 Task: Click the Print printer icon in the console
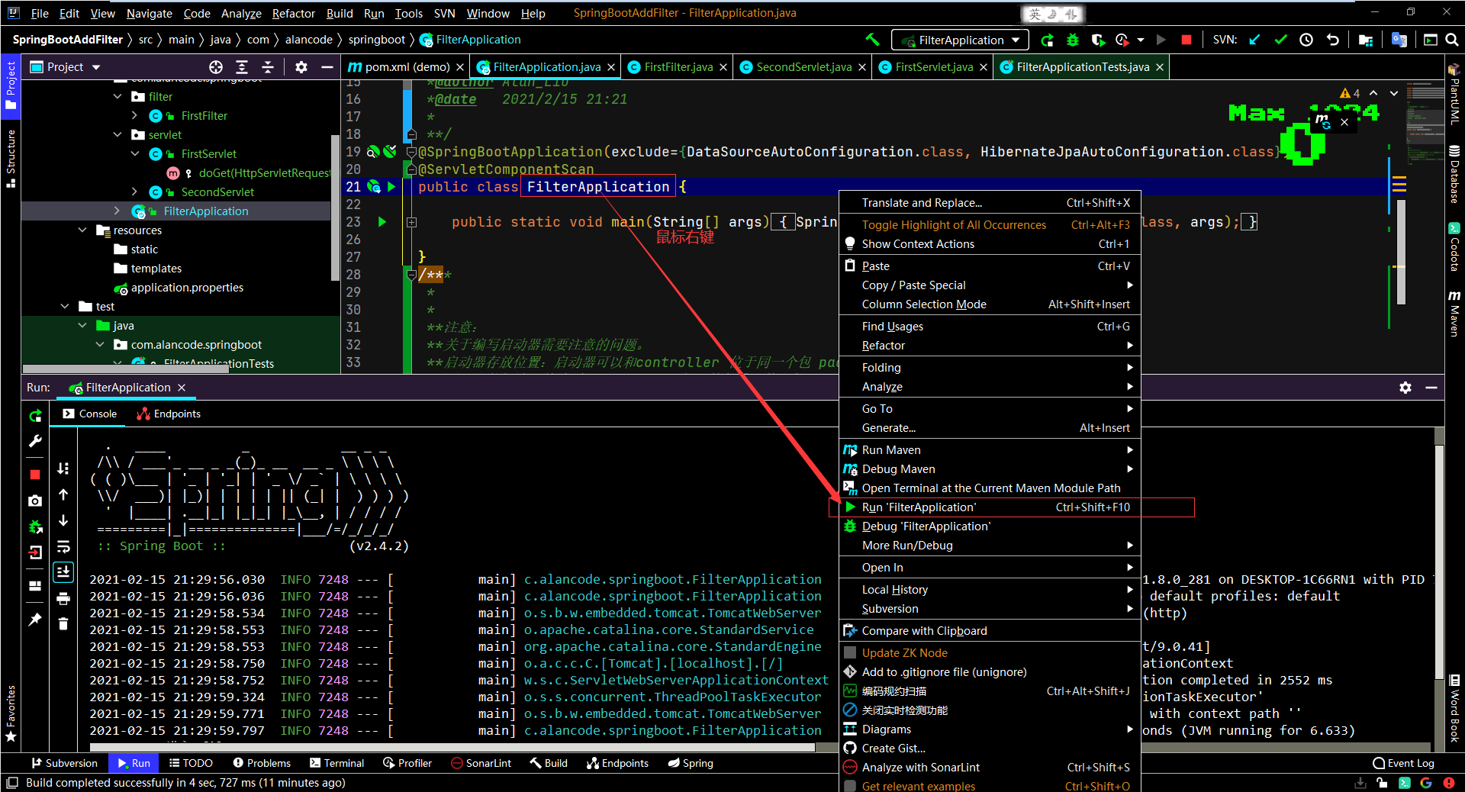[x=63, y=597]
